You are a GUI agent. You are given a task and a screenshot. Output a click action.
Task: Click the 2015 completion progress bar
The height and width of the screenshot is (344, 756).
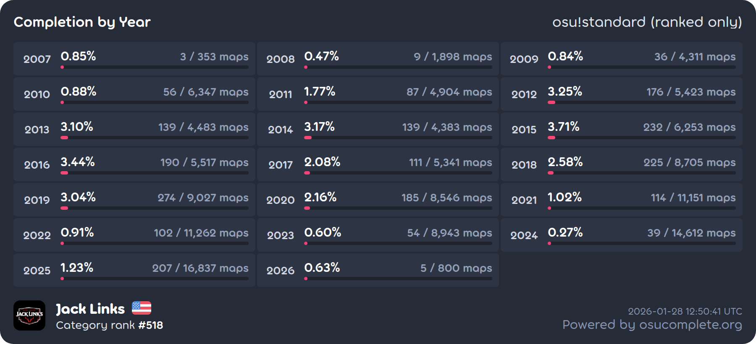(642, 138)
